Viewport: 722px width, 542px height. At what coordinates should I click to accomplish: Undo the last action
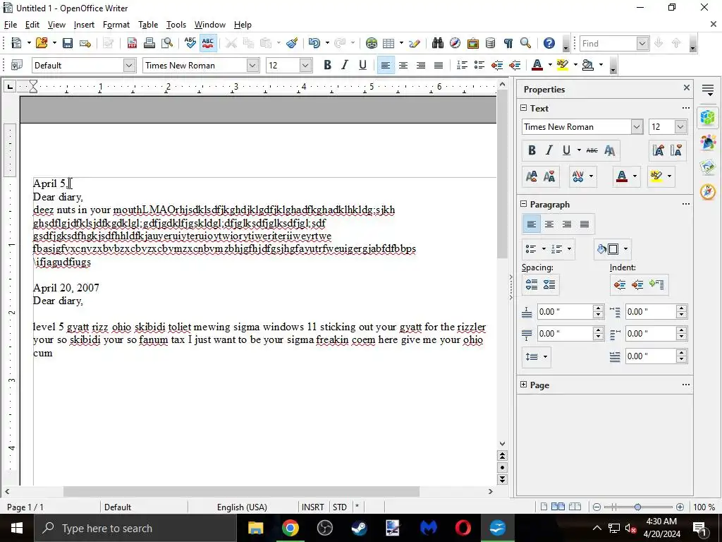[x=314, y=43]
